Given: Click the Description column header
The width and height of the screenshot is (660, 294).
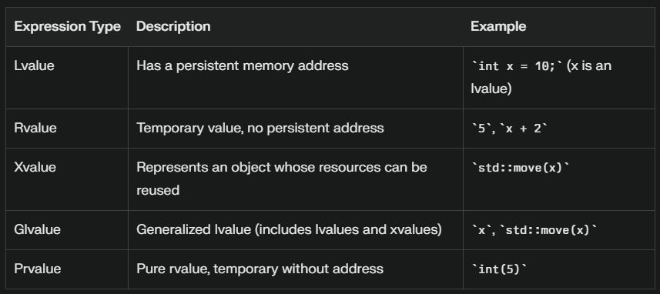Looking at the screenshot, I should coord(173,26).
